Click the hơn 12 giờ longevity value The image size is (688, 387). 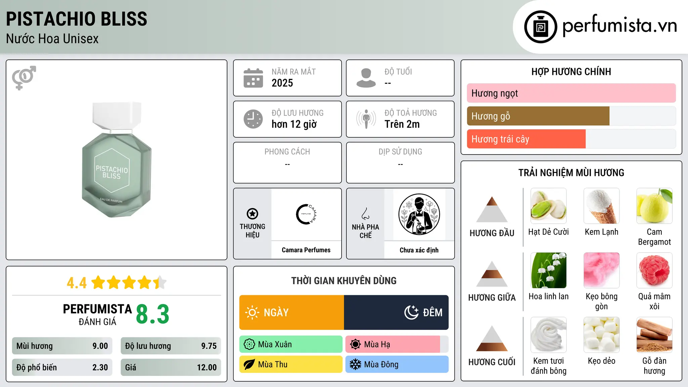[x=294, y=124]
